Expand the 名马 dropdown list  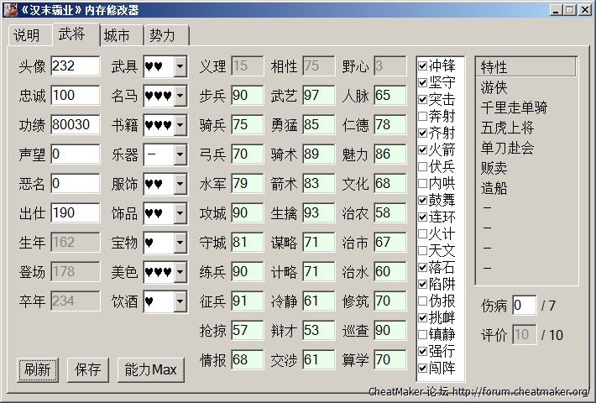point(180,96)
